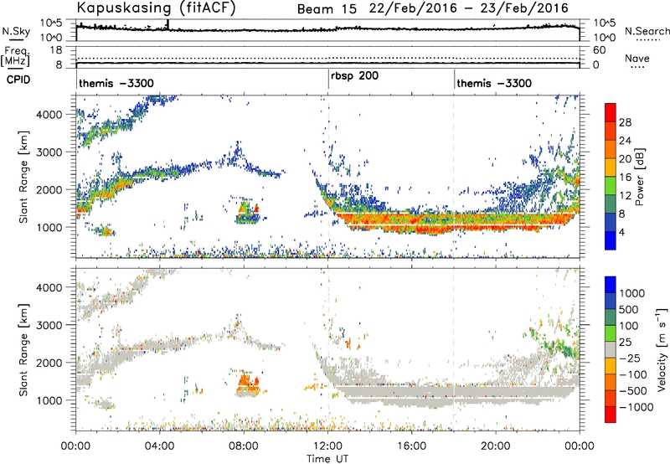This screenshot has height=464, width=670.
Task: Click the 20:00 time axis tick label
Action: point(495,446)
